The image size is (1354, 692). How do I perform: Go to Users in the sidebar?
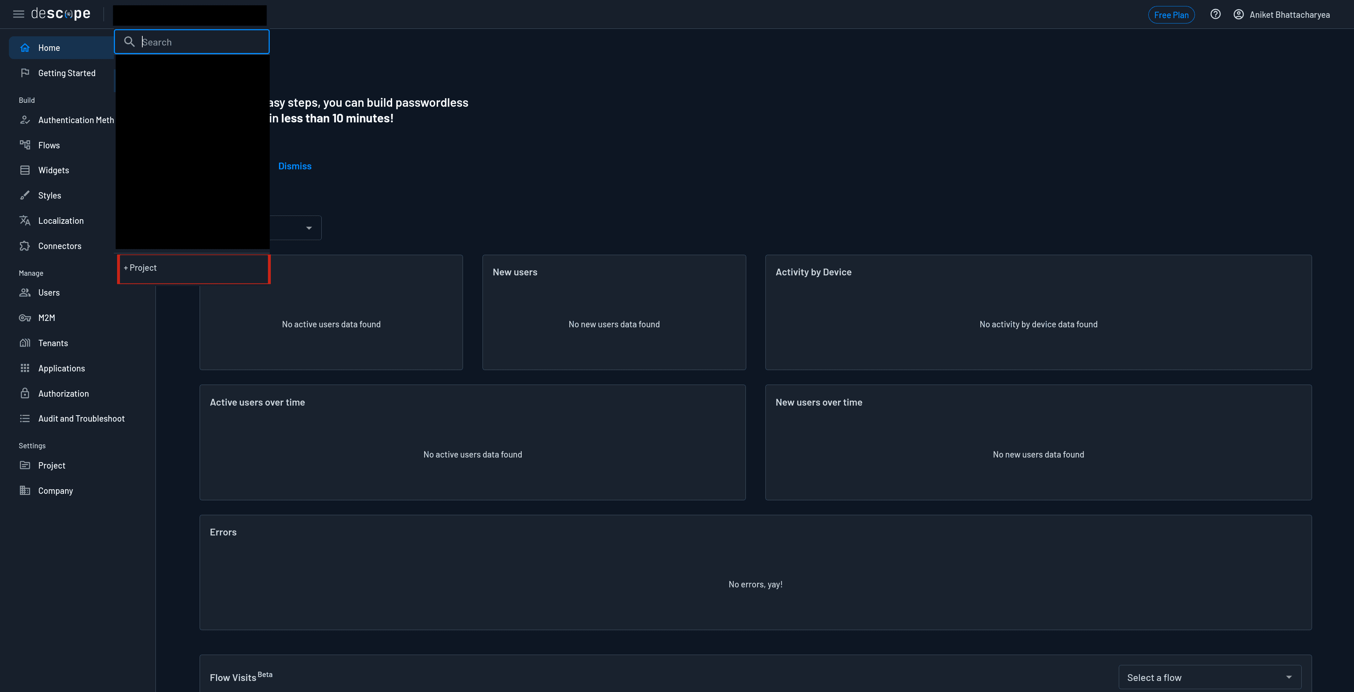(49, 293)
